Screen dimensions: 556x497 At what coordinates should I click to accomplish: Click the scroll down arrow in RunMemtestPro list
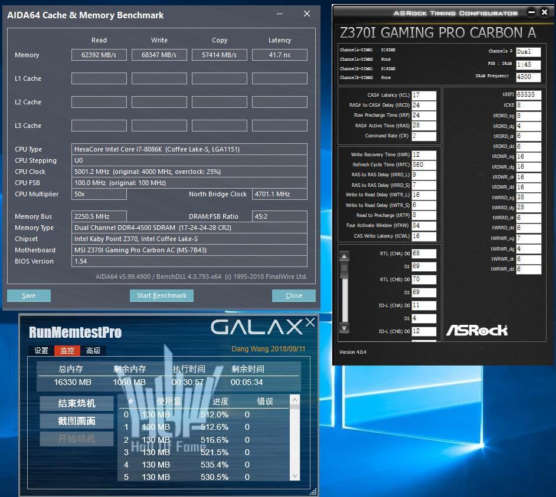click(295, 476)
